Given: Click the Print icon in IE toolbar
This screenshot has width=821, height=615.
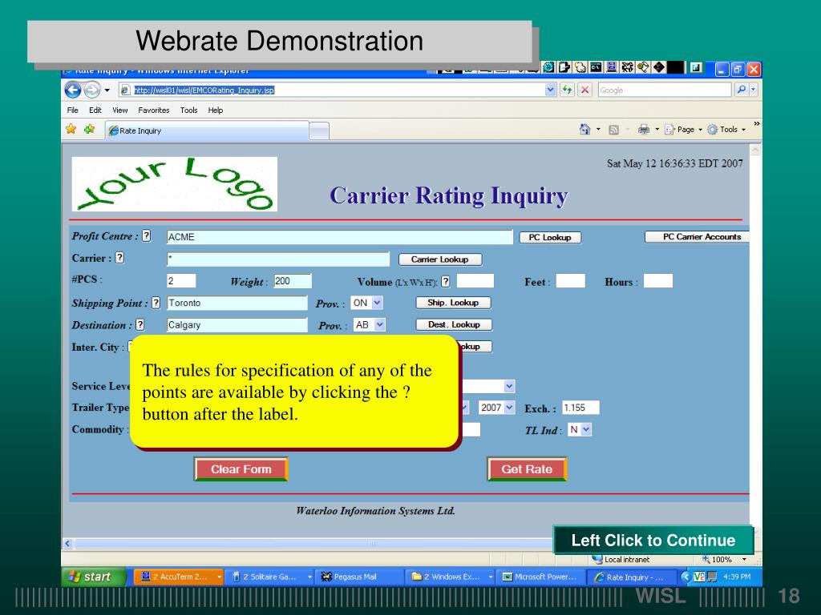Looking at the screenshot, I should point(643,130).
